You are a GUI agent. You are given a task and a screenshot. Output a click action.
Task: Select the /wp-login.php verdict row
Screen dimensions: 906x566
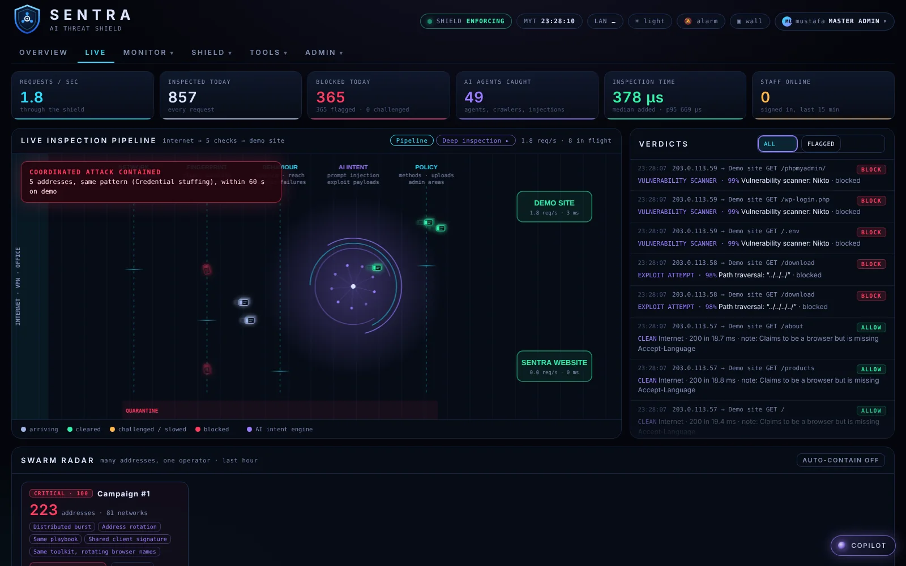762,206
